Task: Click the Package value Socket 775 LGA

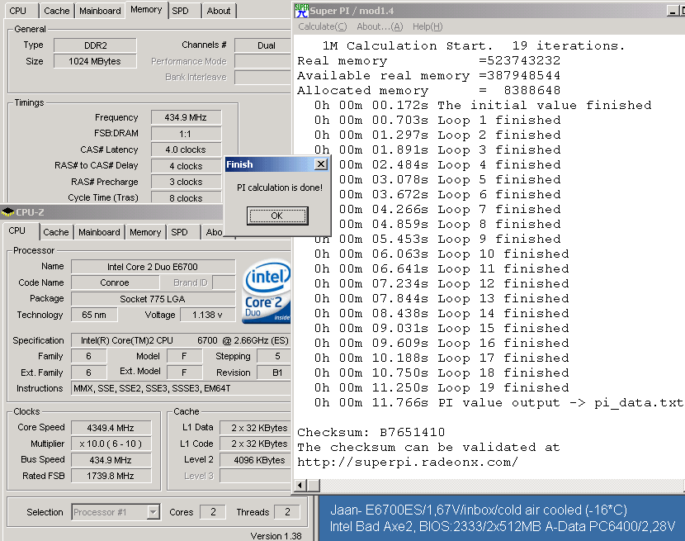Action: [153, 299]
